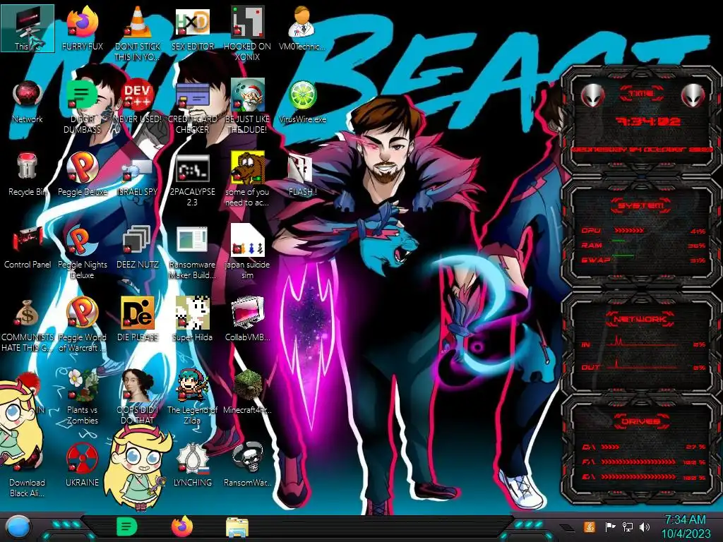Open the FLASH ! desktop icon
Screen dimensions: 723x542
pyautogui.click(x=302, y=174)
